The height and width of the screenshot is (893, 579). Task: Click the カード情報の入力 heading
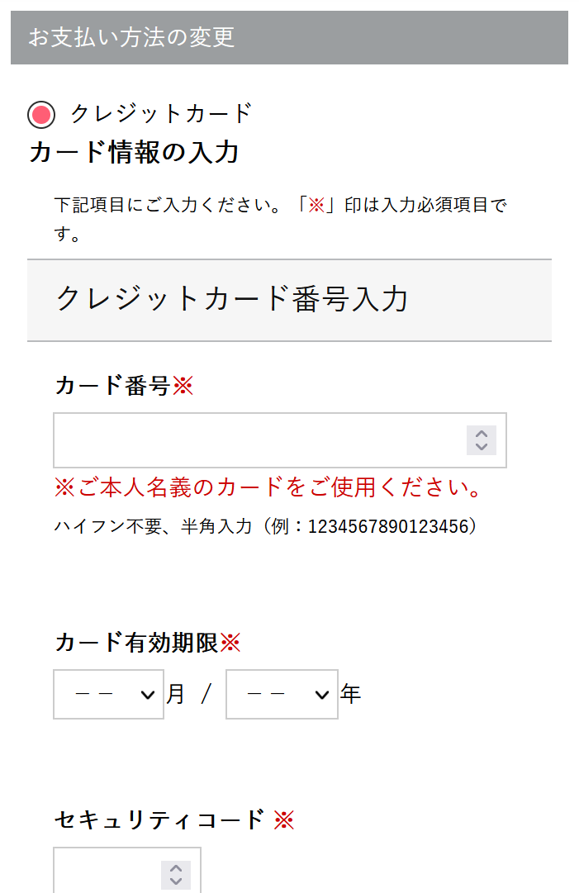pos(134,153)
